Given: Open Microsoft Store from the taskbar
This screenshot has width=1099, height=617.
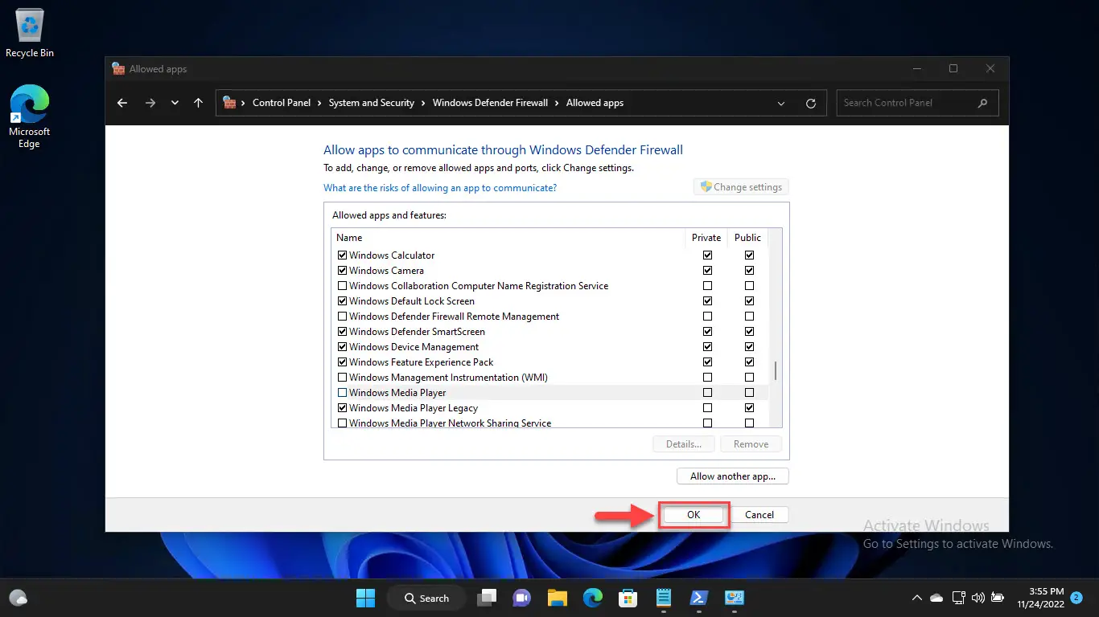Looking at the screenshot, I should pyautogui.click(x=628, y=598).
